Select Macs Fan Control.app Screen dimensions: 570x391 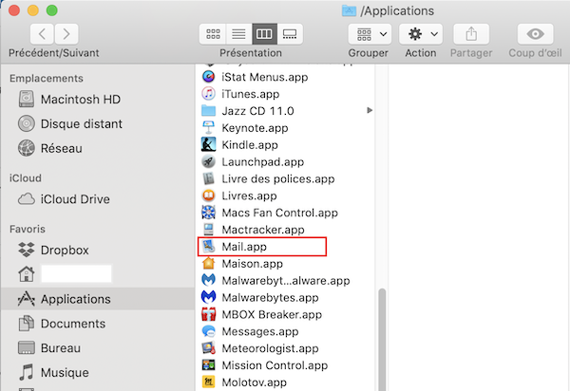click(279, 213)
